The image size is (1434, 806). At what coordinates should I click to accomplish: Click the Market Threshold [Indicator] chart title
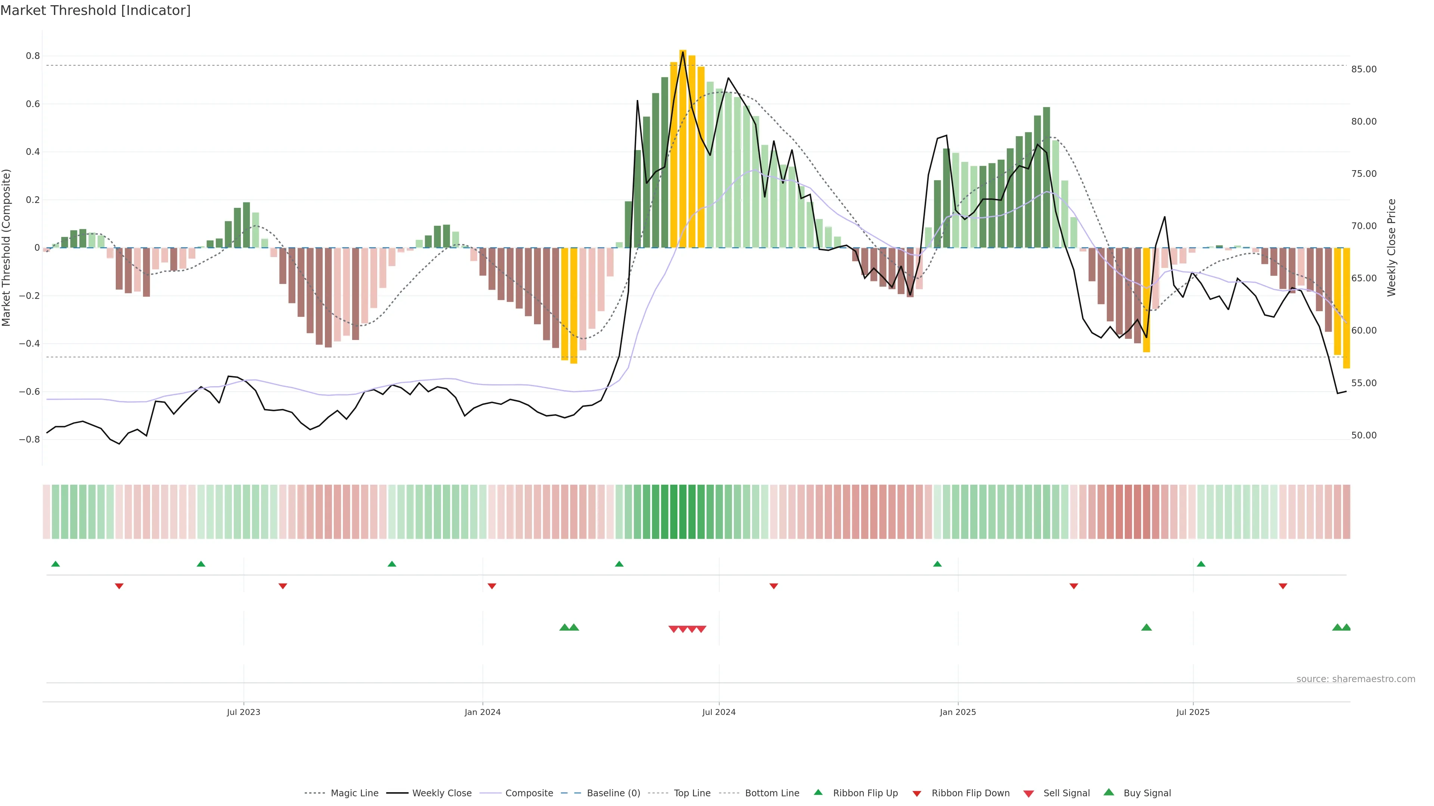95,10
